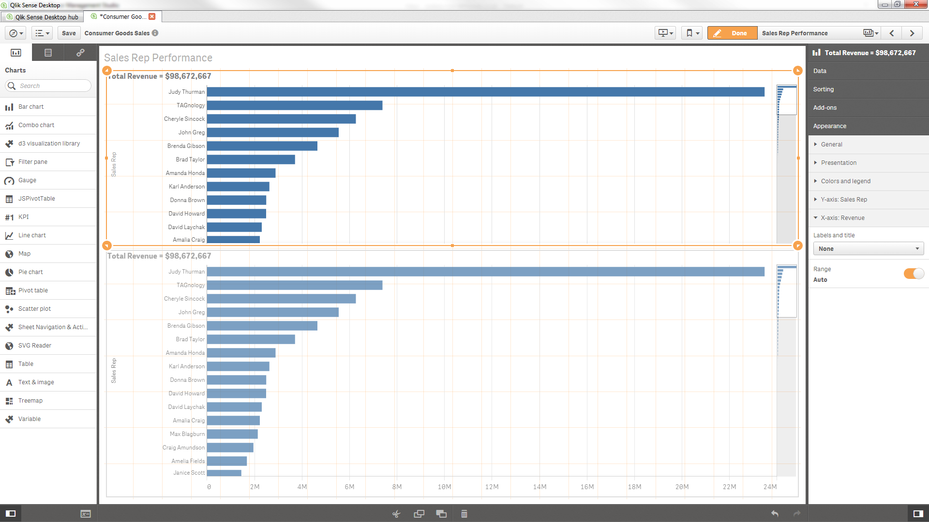Expand the Colors and legend group
This screenshot has height=522, width=929.
click(869, 181)
